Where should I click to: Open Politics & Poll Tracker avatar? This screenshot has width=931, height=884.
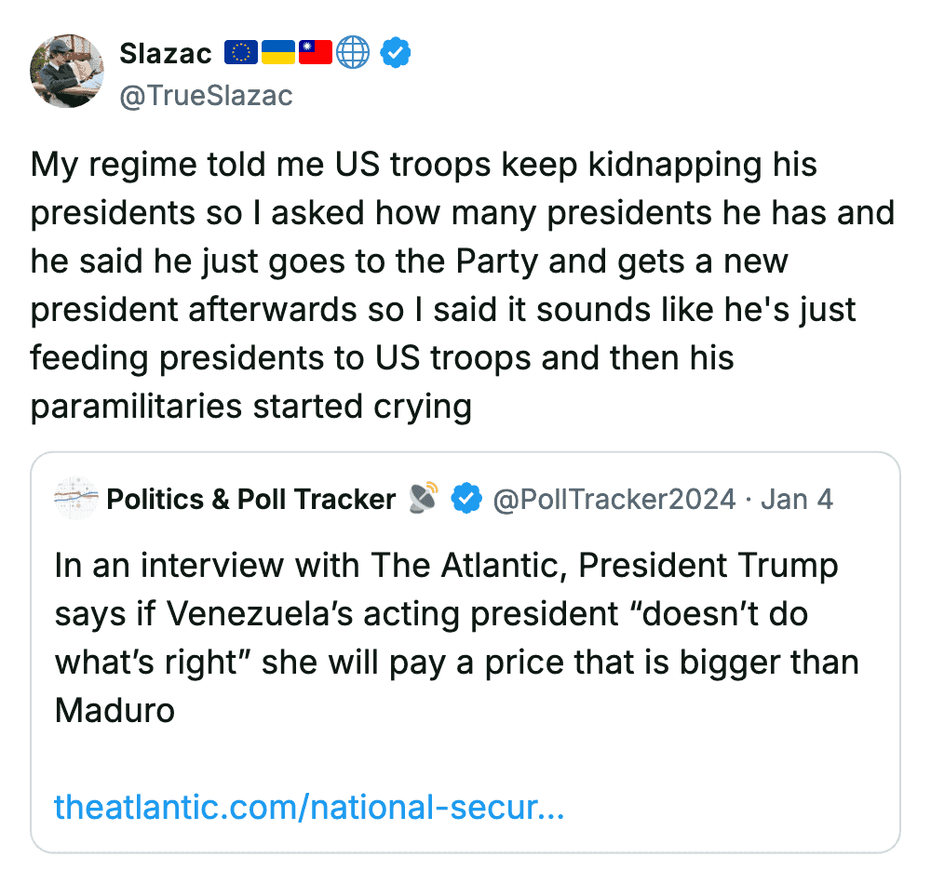(76, 499)
